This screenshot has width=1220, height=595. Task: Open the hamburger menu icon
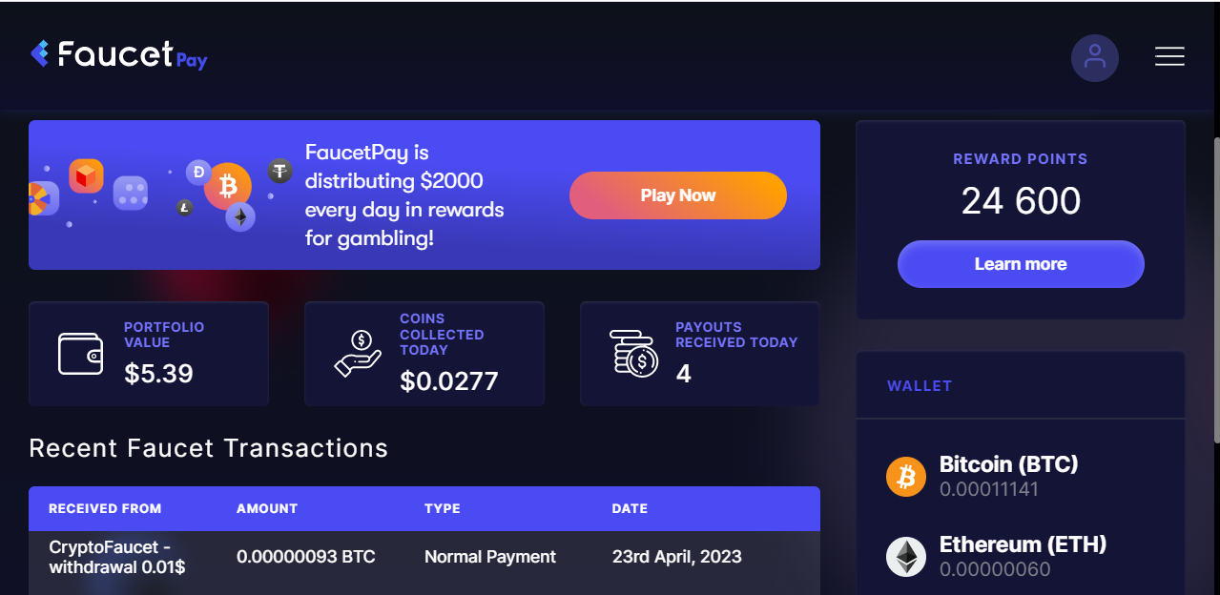click(x=1169, y=56)
